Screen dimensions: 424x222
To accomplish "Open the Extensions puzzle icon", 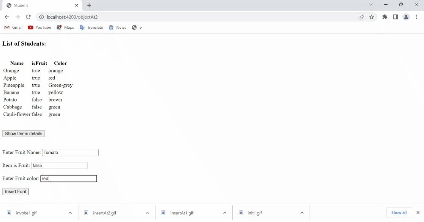I will [x=385, y=17].
